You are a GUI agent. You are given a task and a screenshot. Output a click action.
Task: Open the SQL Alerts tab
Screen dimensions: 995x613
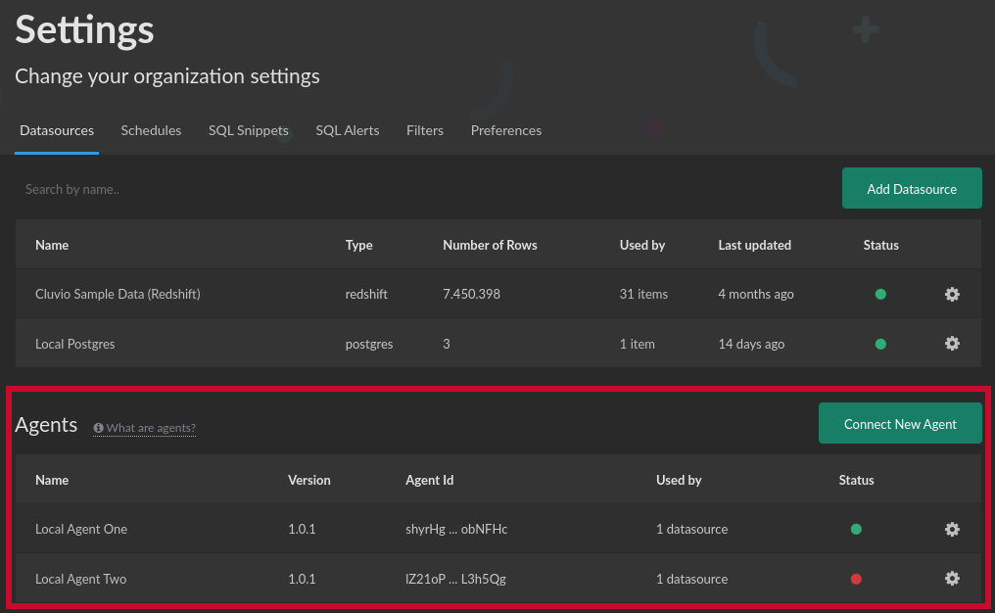[x=347, y=130]
